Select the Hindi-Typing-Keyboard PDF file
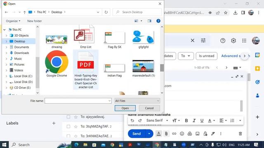Screen dimensions: 264x148 tap(86, 69)
